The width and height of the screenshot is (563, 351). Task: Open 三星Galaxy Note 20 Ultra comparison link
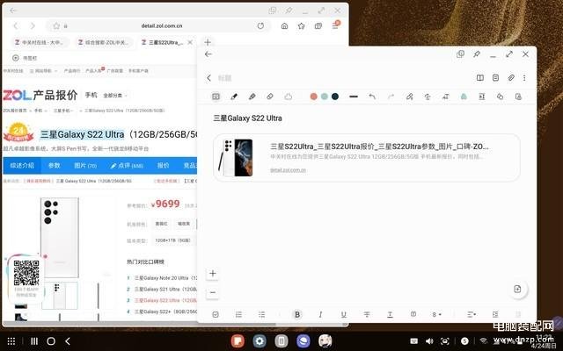pos(166,278)
